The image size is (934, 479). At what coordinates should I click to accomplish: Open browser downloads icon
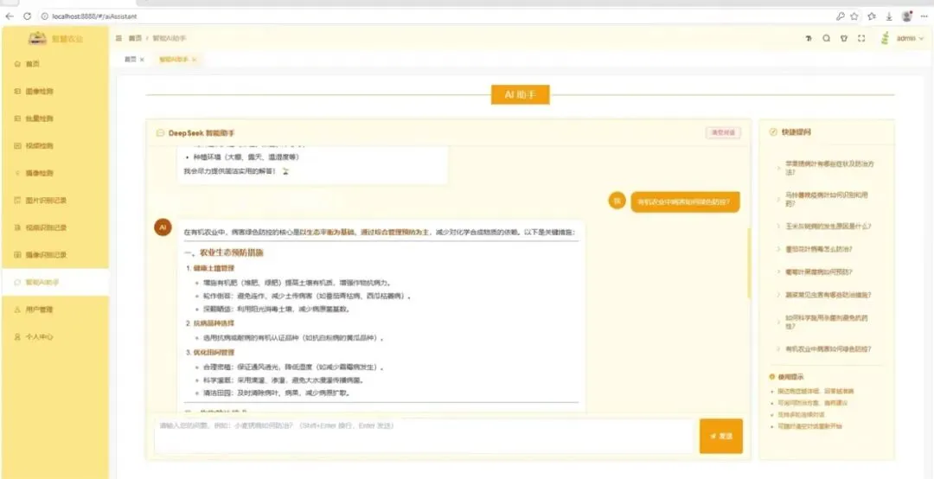point(889,16)
